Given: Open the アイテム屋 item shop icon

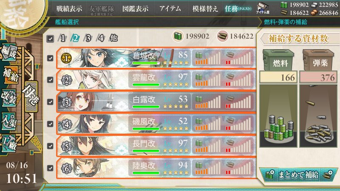Looking at the screenshot, I should tap(263, 8).
